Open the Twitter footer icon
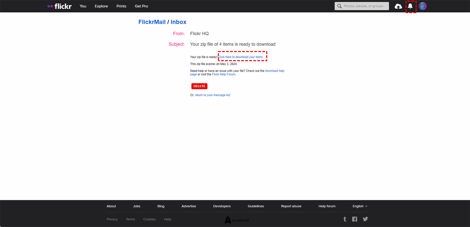 (366, 219)
